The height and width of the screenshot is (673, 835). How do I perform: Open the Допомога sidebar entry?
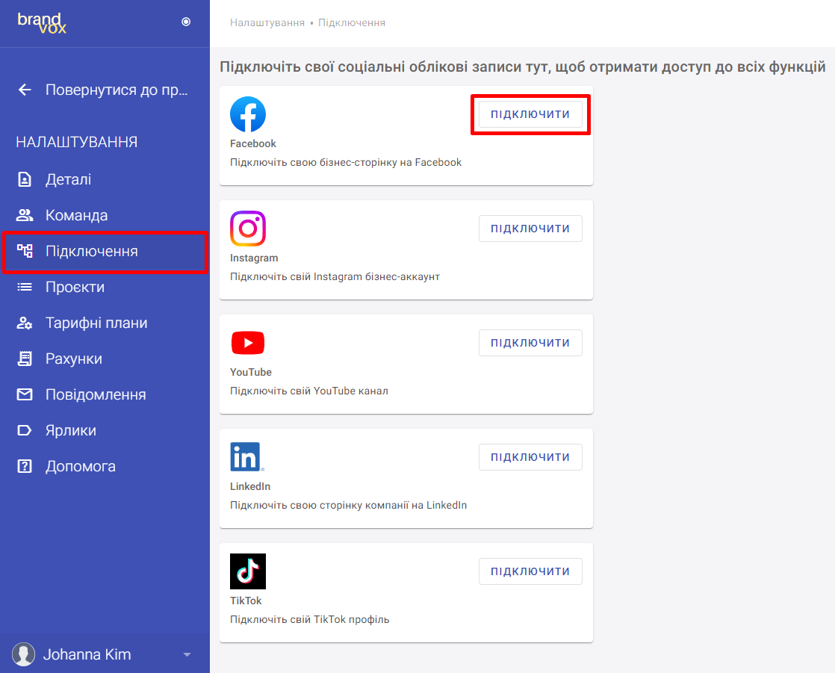(x=105, y=466)
